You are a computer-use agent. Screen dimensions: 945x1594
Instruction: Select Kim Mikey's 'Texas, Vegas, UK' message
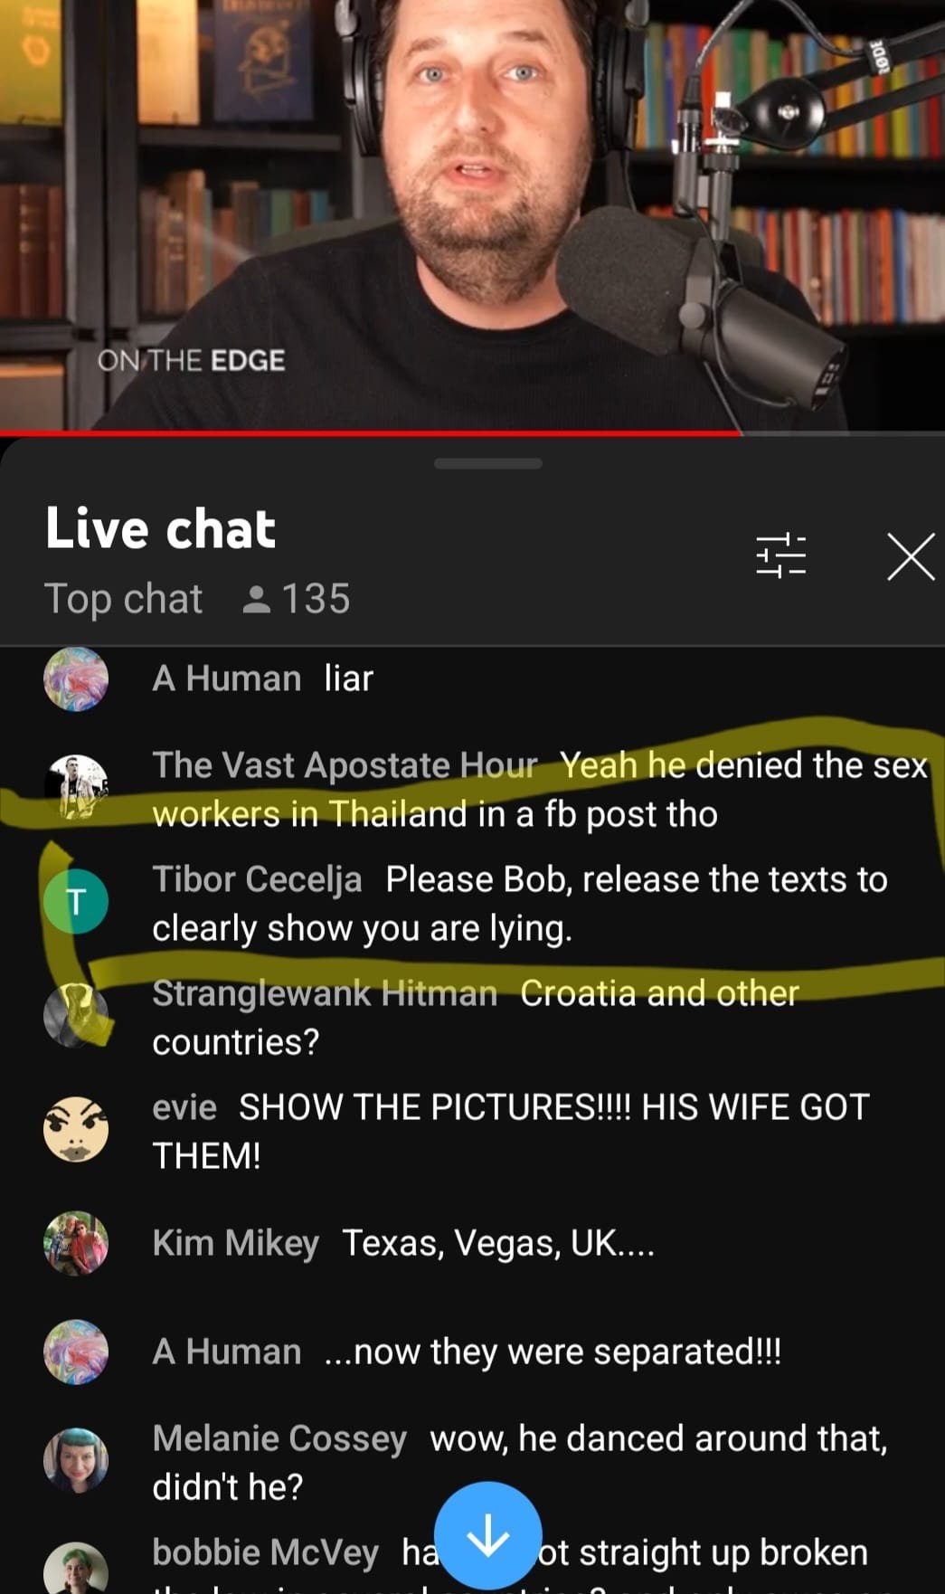498,1243
